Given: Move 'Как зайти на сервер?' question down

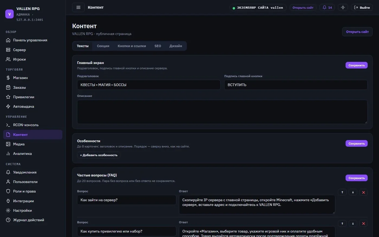Looking at the screenshot, I should [x=353, y=192].
